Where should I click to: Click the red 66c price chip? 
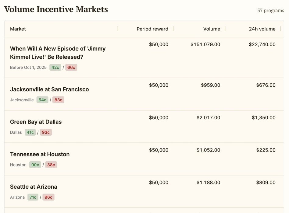coord(71,68)
